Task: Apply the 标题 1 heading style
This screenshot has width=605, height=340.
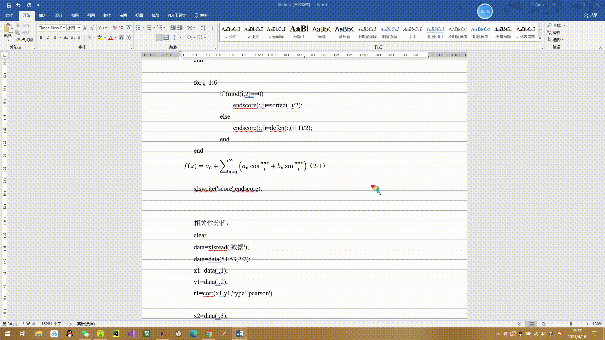Action: coord(299,32)
